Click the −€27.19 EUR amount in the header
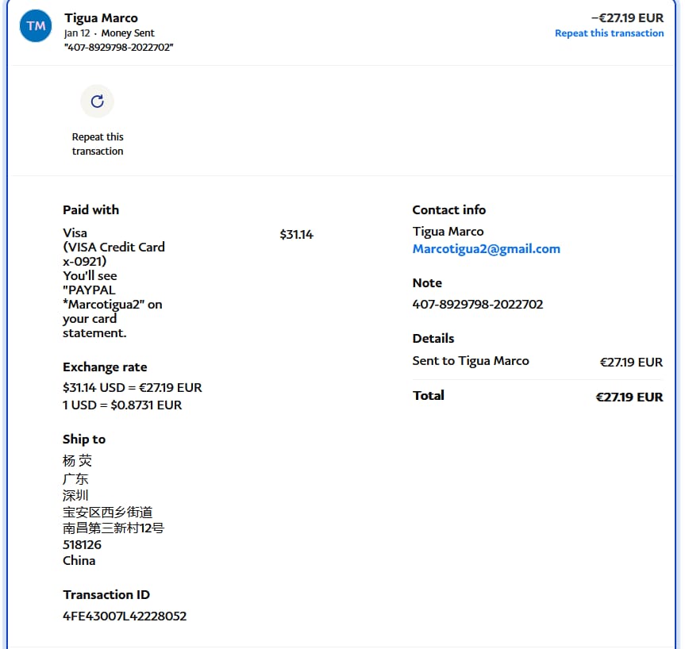Screen dimensions: 685x649 pyautogui.click(x=627, y=17)
